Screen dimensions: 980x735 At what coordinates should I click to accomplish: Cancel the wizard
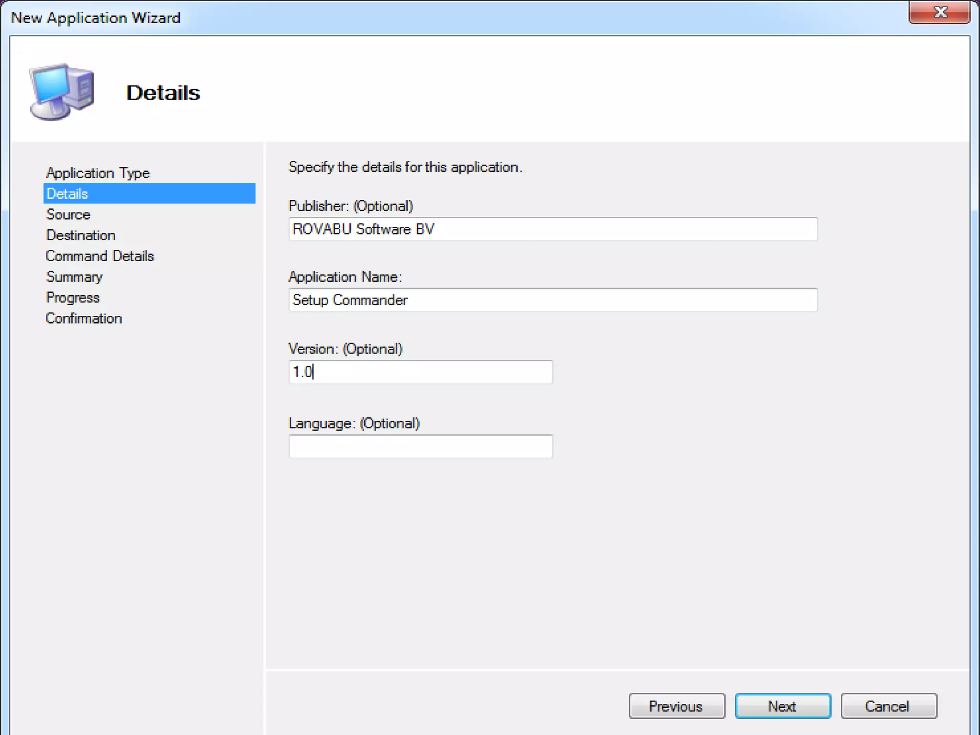tap(888, 706)
